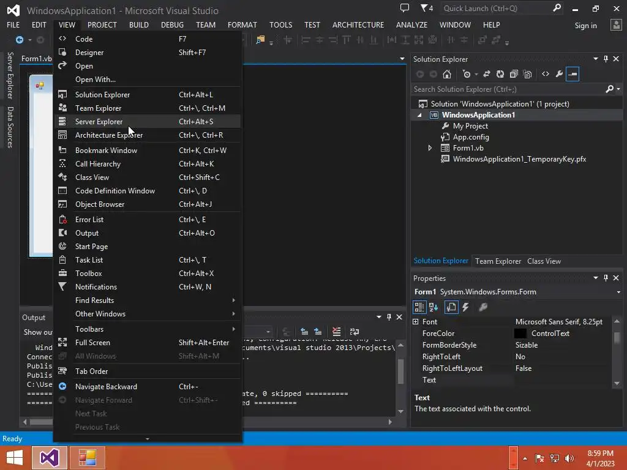The height and width of the screenshot is (470, 627).
Task: Expand Toolbars submenu
Action: 147,329
